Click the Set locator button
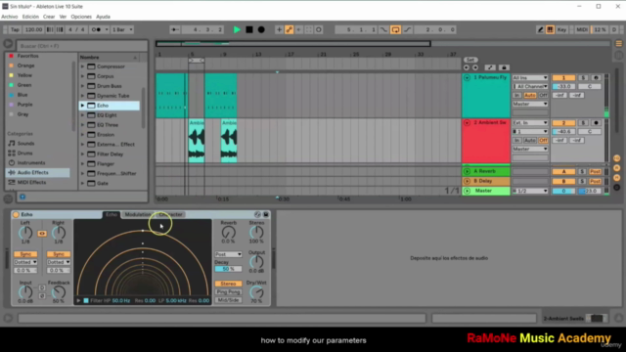The width and height of the screenshot is (626, 352). pyautogui.click(x=470, y=60)
